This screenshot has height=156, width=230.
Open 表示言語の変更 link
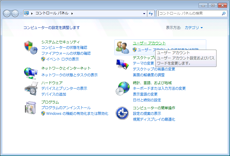coord(145,94)
